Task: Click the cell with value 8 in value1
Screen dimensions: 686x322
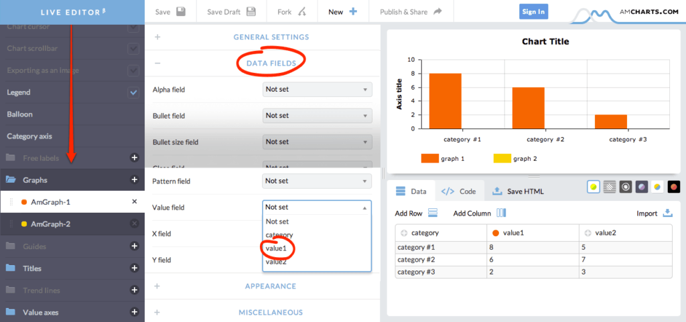Action: pyautogui.click(x=533, y=247)
